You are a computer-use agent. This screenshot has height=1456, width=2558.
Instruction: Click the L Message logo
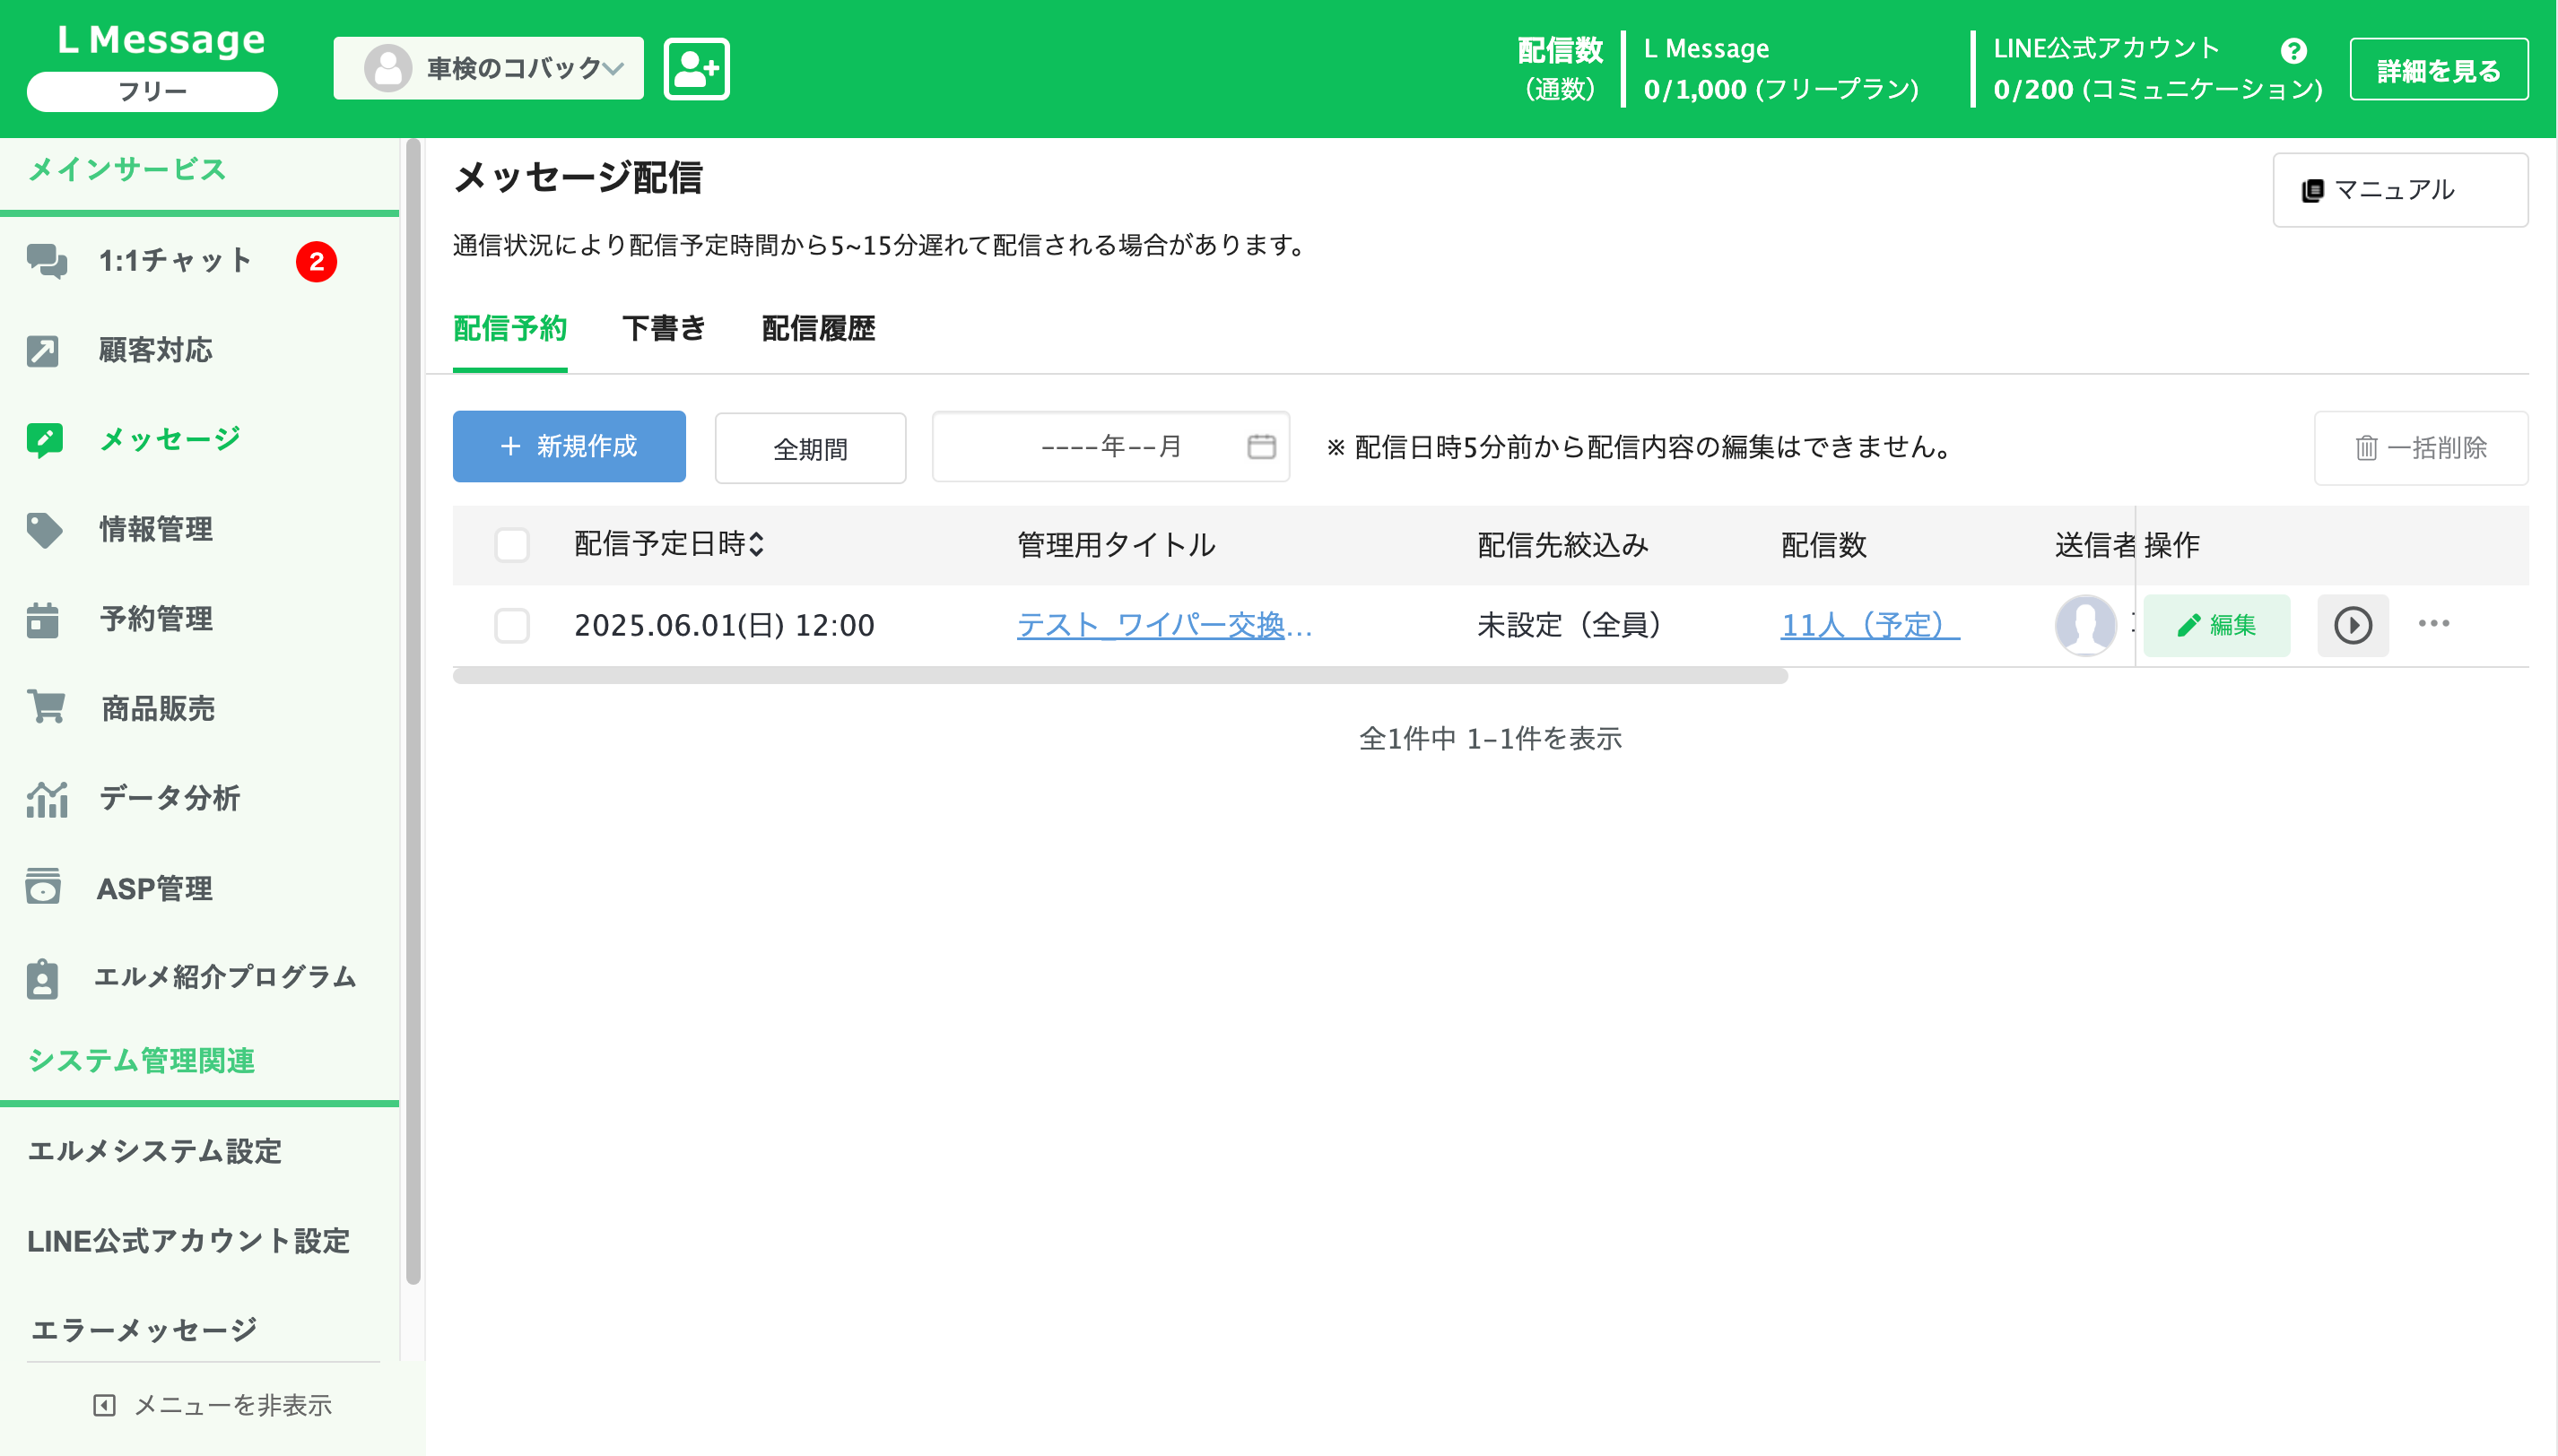[x=161, y=40]
